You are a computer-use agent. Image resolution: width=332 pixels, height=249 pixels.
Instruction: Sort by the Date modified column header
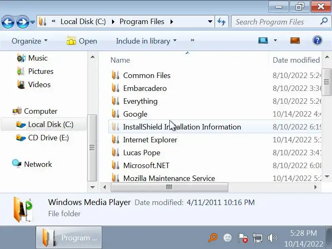[296, 60]
